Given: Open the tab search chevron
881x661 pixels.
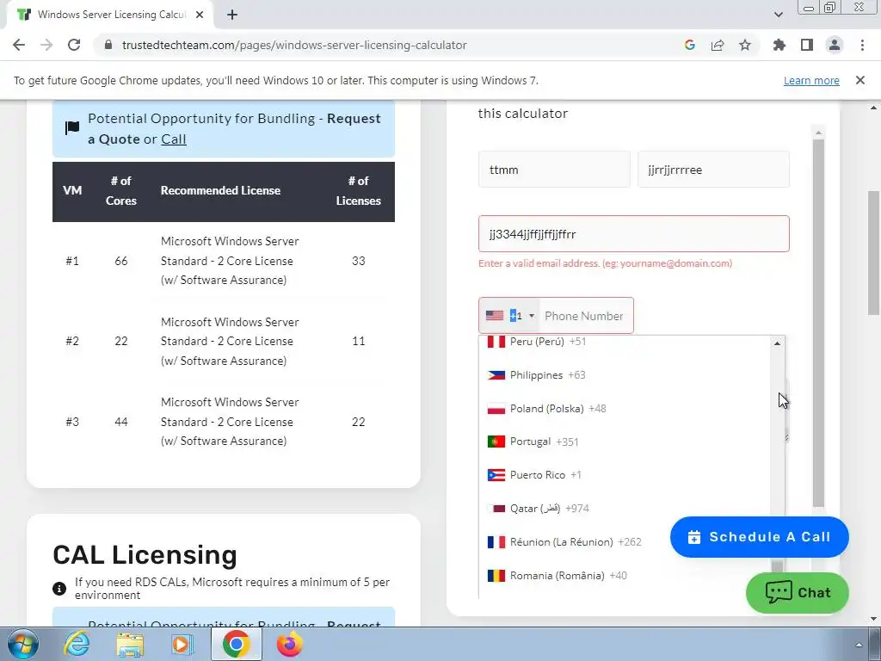Looking at the screenshot, I should coord(778,15).
